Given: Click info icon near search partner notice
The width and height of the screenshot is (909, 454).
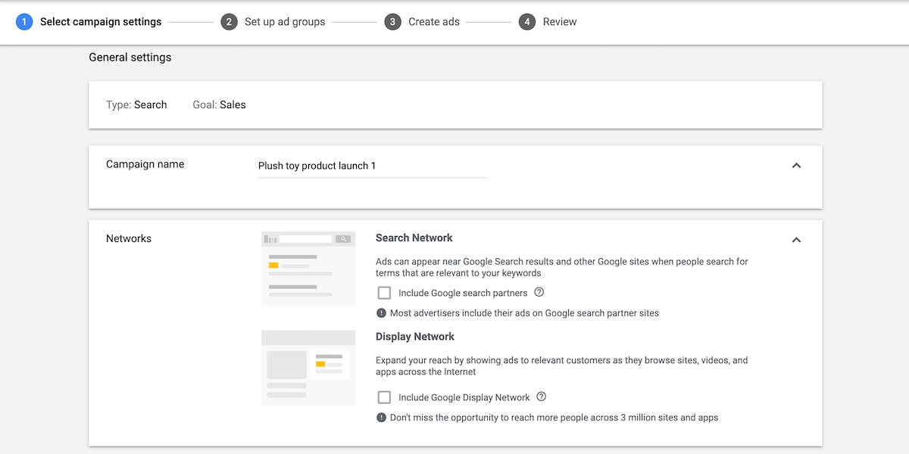Looking at the screenshot, I should click(381, 313).
